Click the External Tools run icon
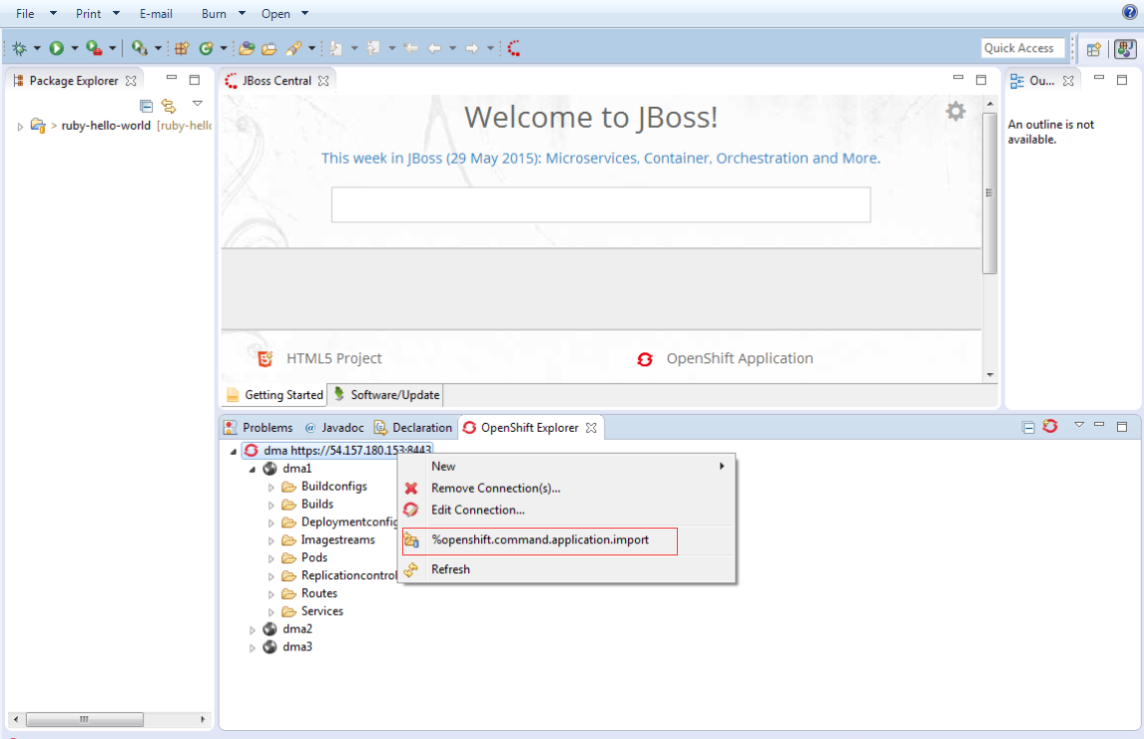This screenshot has width=1144, height=739. pos(139,49)
